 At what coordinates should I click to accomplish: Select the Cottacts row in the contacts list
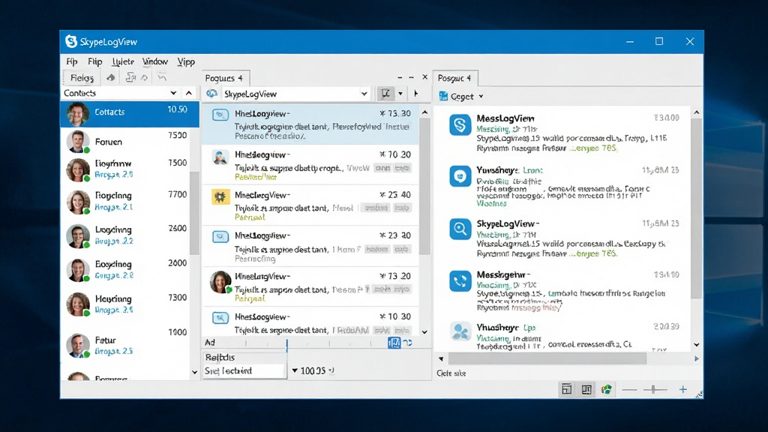click(x=130, y=114)
